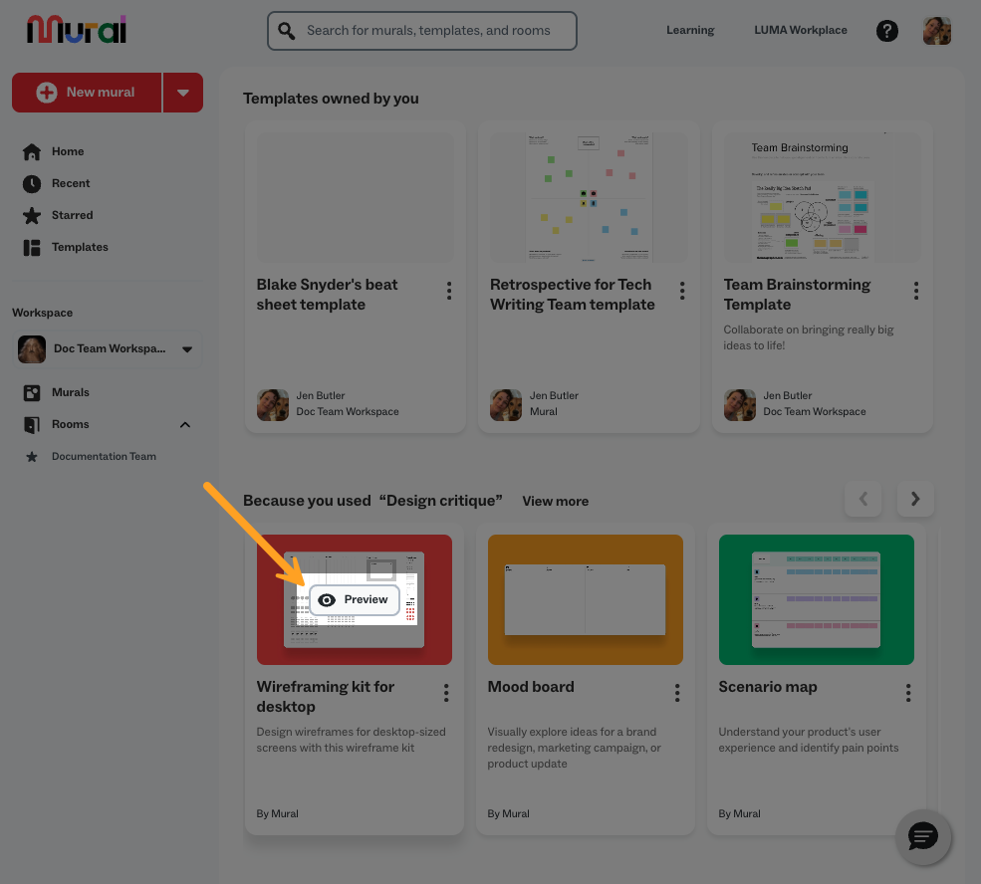
Task: Open the New mural dropdown arrow
Action: tap(183, 93)
